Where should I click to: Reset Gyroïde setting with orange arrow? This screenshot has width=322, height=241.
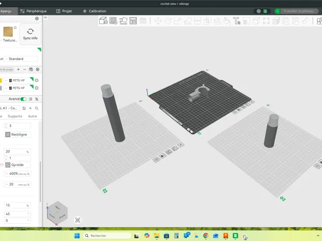click(2, 165)
